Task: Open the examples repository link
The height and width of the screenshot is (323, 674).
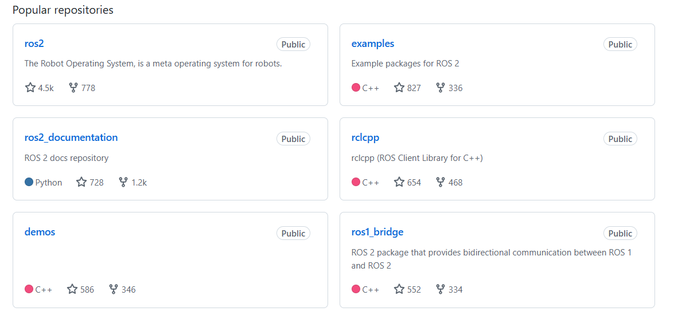Action: [373, 44]
